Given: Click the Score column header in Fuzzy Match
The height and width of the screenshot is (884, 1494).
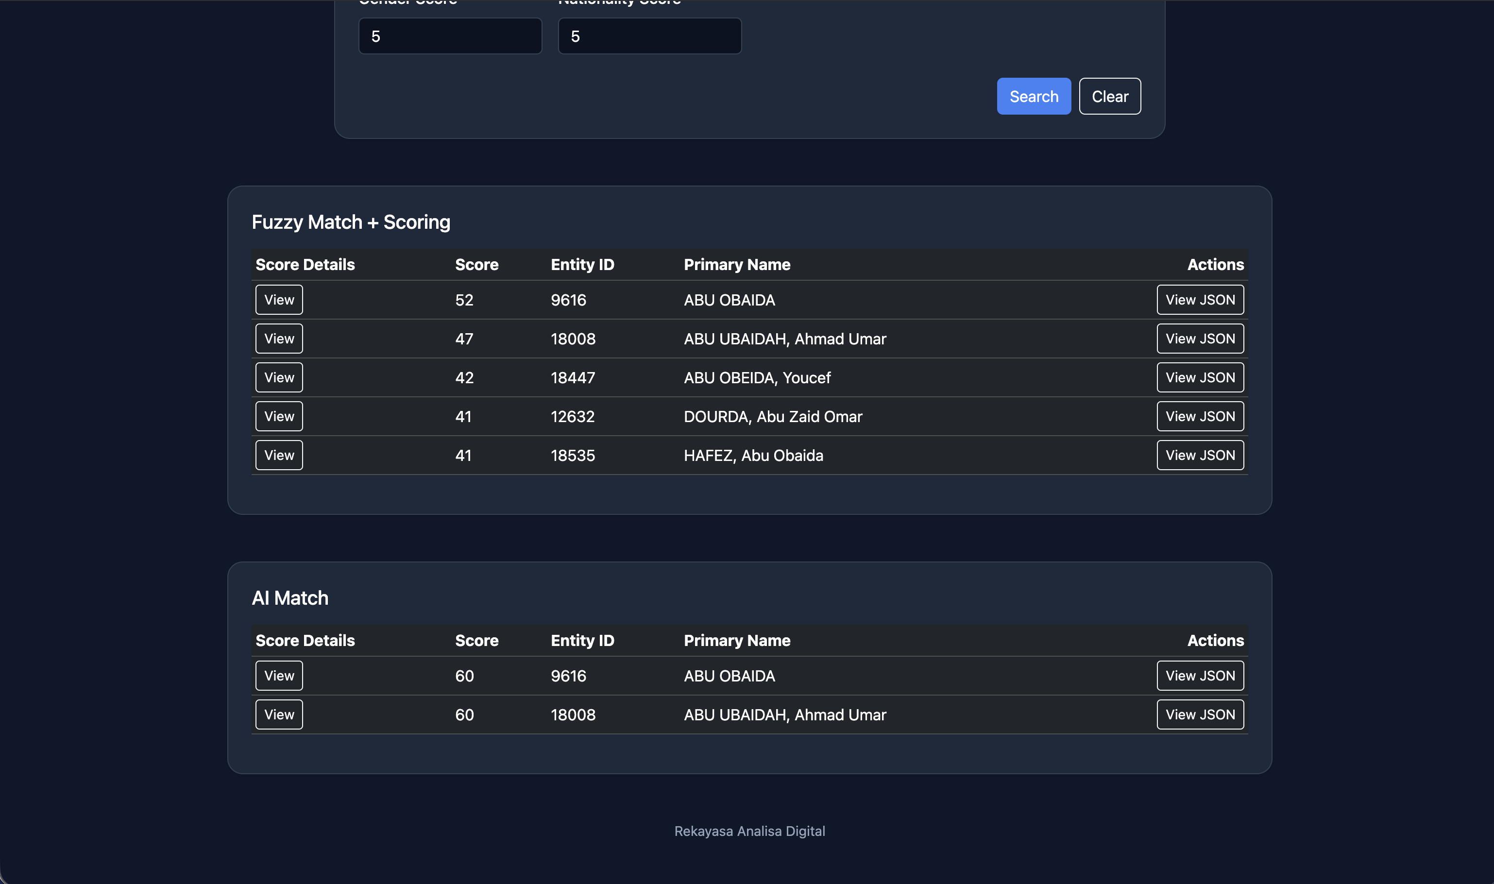Looking at the screenshot, I should click(476, 265).
